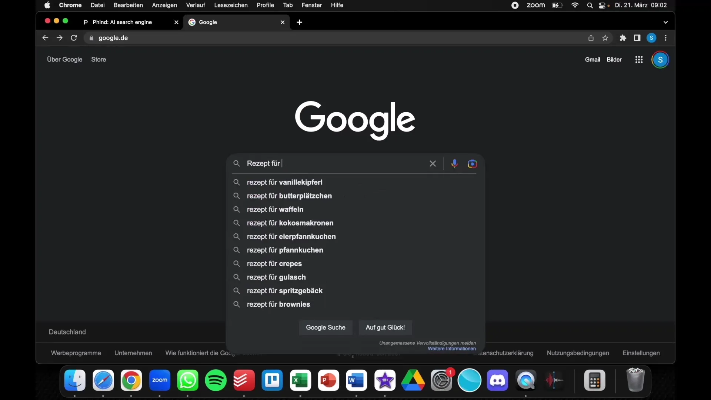
Task: Open Chrome extensions puzzle icon
Action: point(623,38)
